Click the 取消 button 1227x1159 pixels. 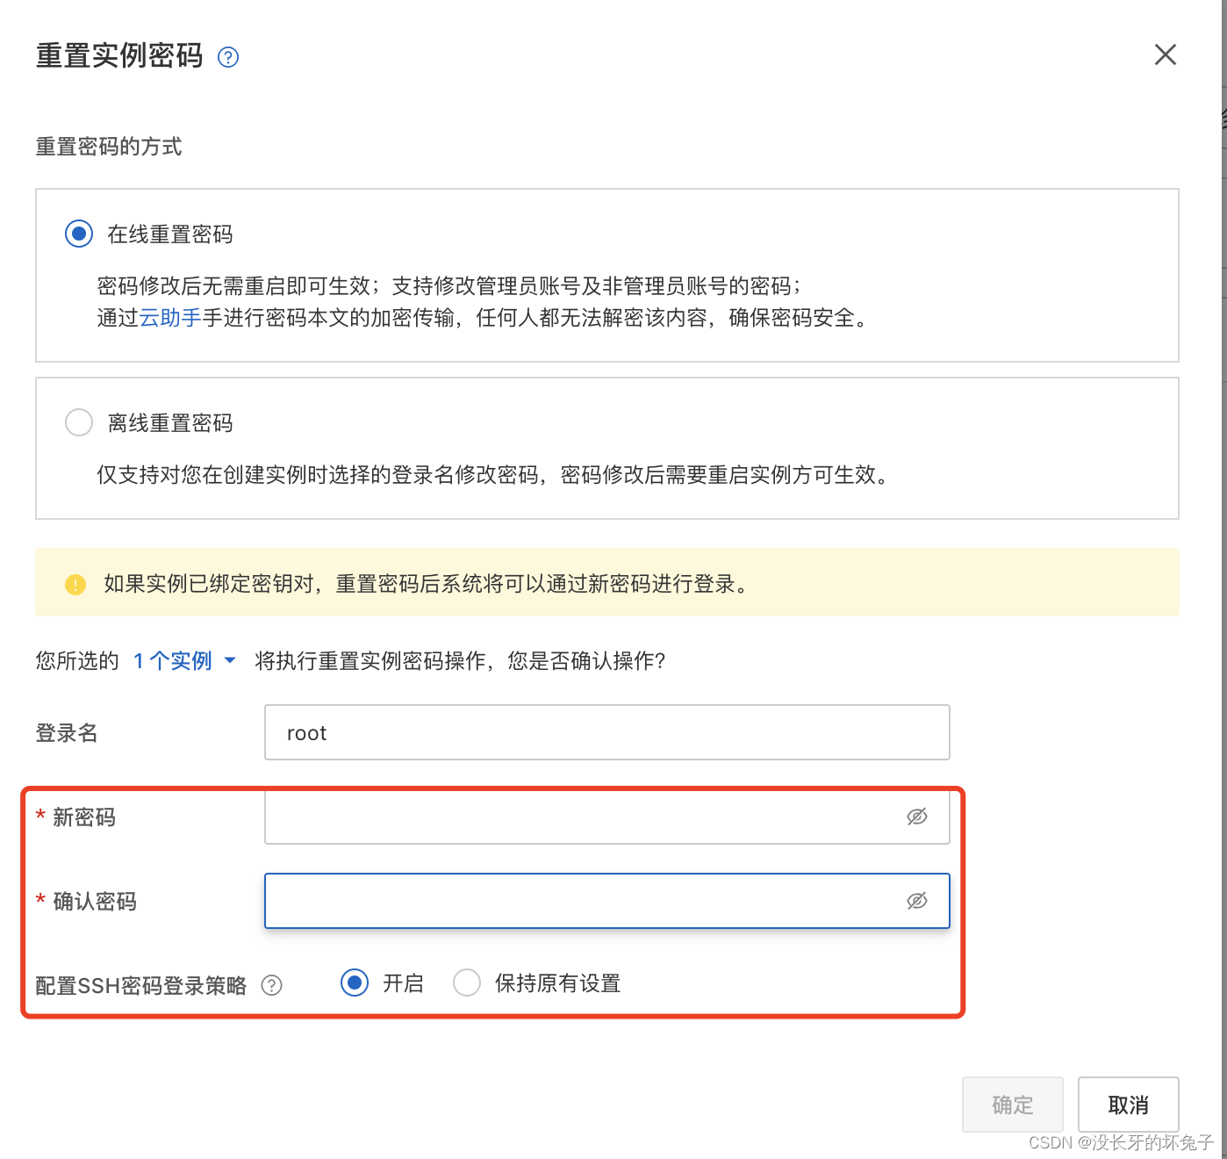point(1129,1105)
